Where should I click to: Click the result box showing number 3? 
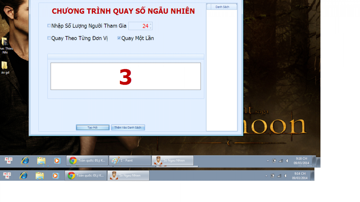pyautogui.click(x=126, y=77)
